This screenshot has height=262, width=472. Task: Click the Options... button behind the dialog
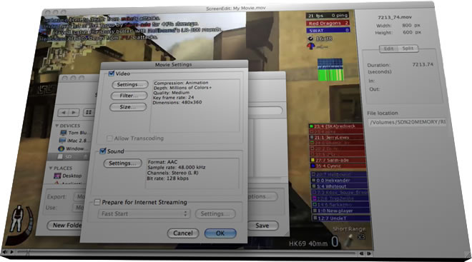262,196
